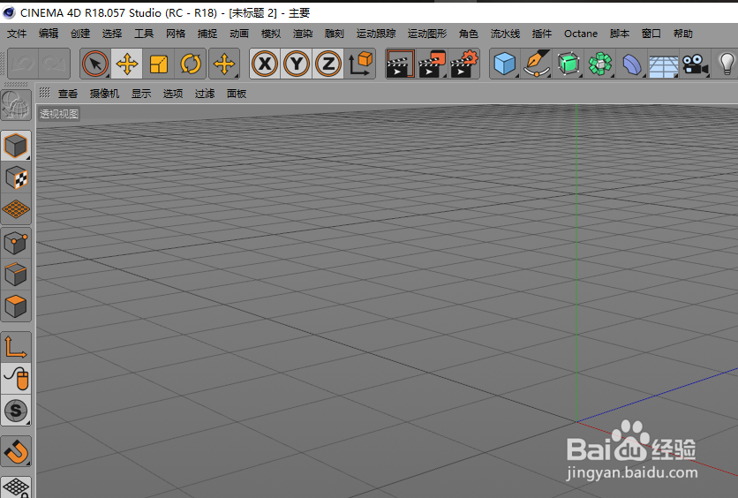The width and height of the screenshot is (738, 498).
Task: Toggle the Y axis lock
Action: click(297, 64)
